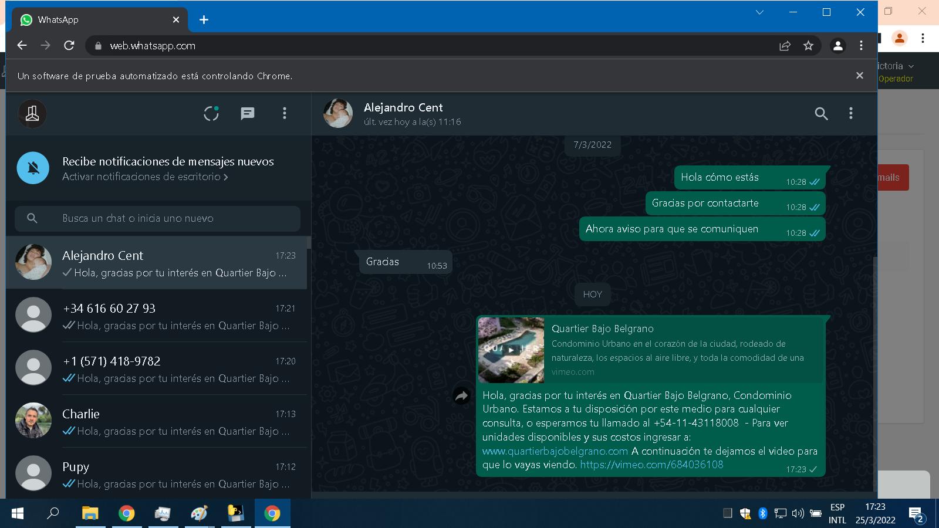Open the Alejandro Cent chat in list

pyautogui.click(x=156, y=263)
